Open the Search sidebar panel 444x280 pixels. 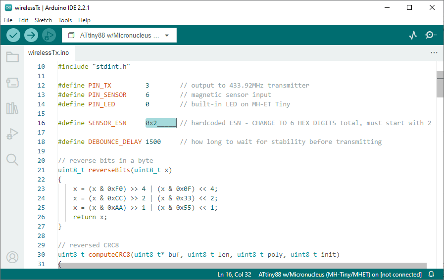12,160
